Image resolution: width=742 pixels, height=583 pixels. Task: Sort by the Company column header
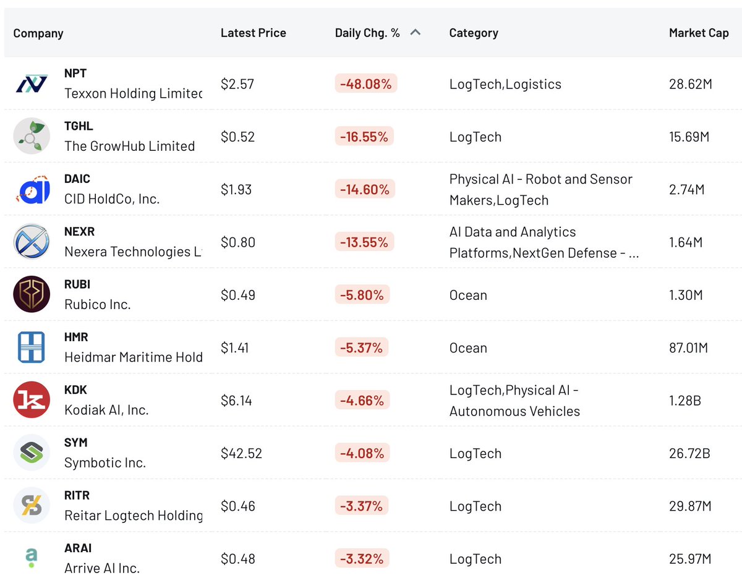[x=38, y=33]
